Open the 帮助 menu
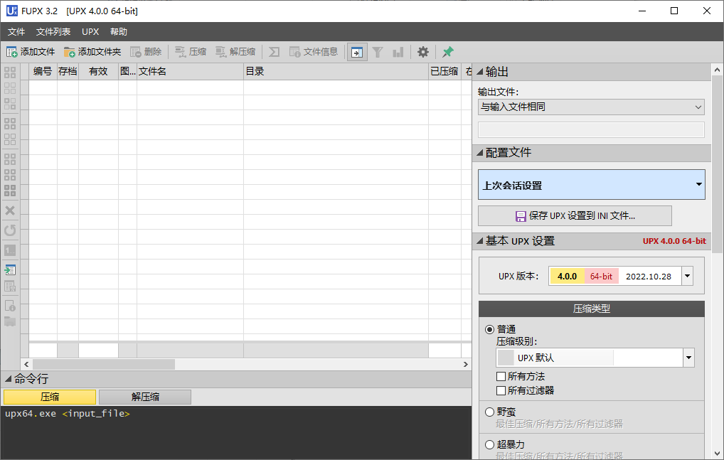 tap(119, 32)
